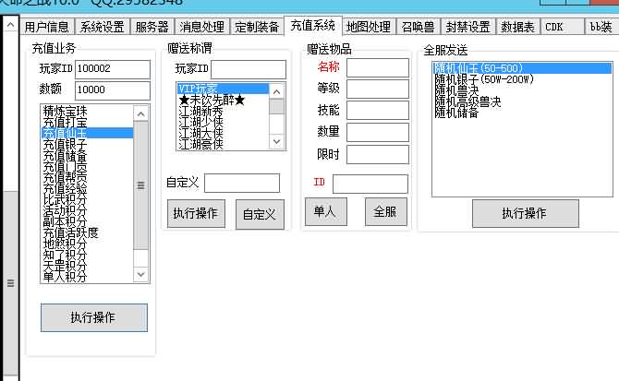Click title list scroll down arrow
Viewport: 619px width, 381px height.
[x=277, y=141]
